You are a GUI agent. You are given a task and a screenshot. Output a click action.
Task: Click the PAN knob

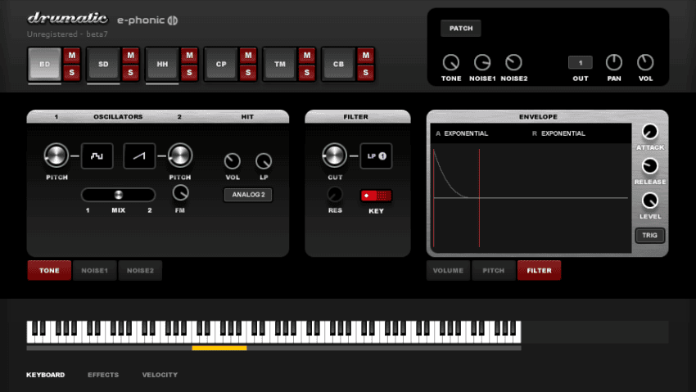614,62
